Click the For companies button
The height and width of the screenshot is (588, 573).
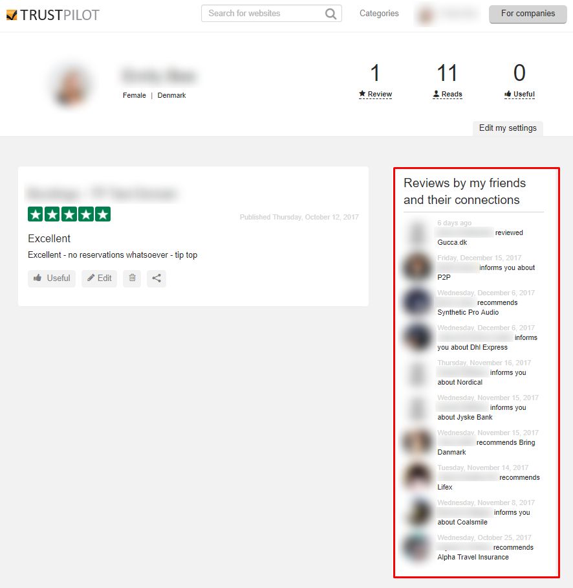(x=528, y=14)
